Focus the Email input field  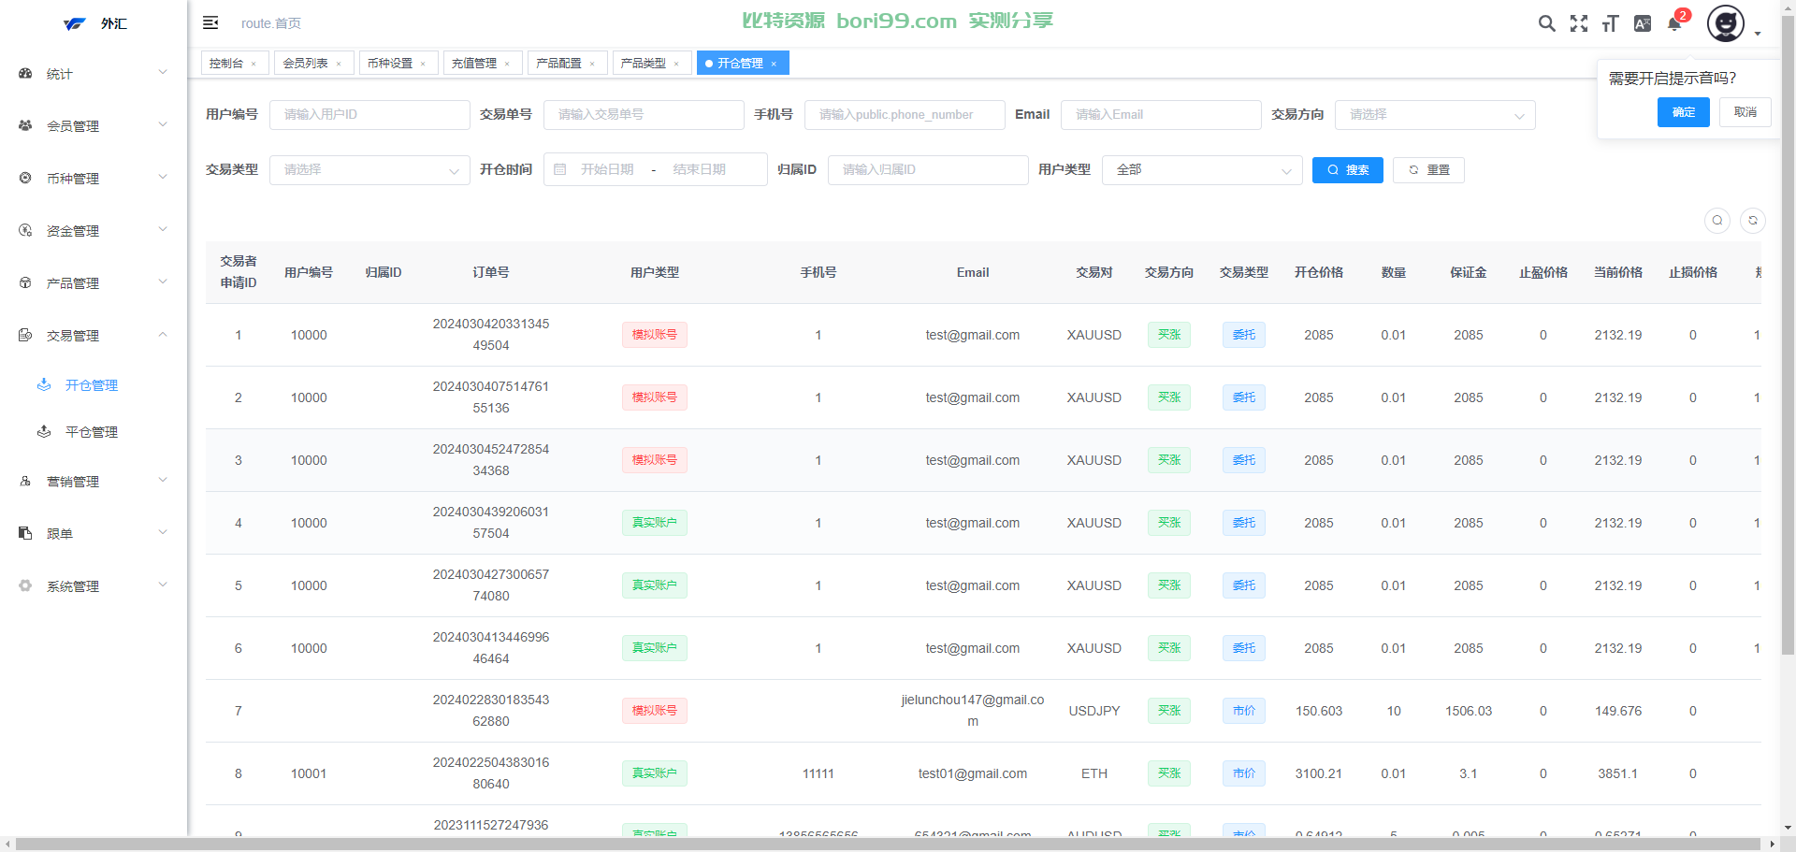point(1161,115)
